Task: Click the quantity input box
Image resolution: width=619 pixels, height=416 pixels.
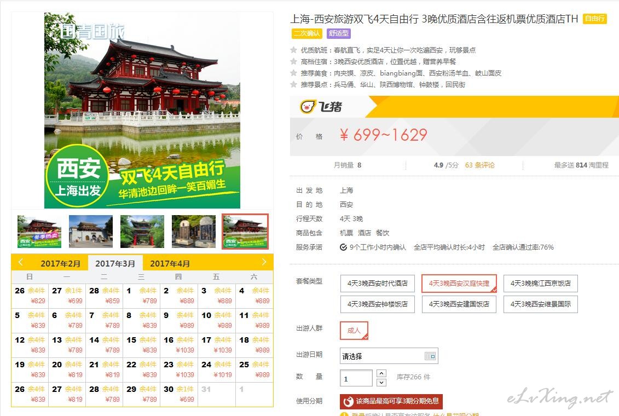Action: (356, 378)
